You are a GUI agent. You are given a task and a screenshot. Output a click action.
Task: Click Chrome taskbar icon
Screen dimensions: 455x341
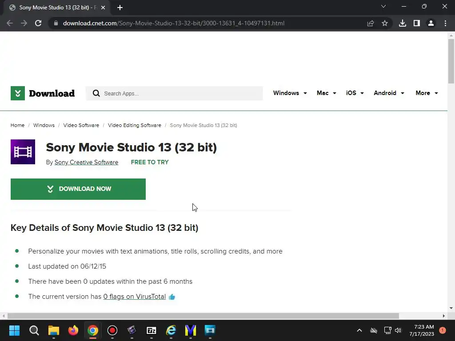[93, 330]
